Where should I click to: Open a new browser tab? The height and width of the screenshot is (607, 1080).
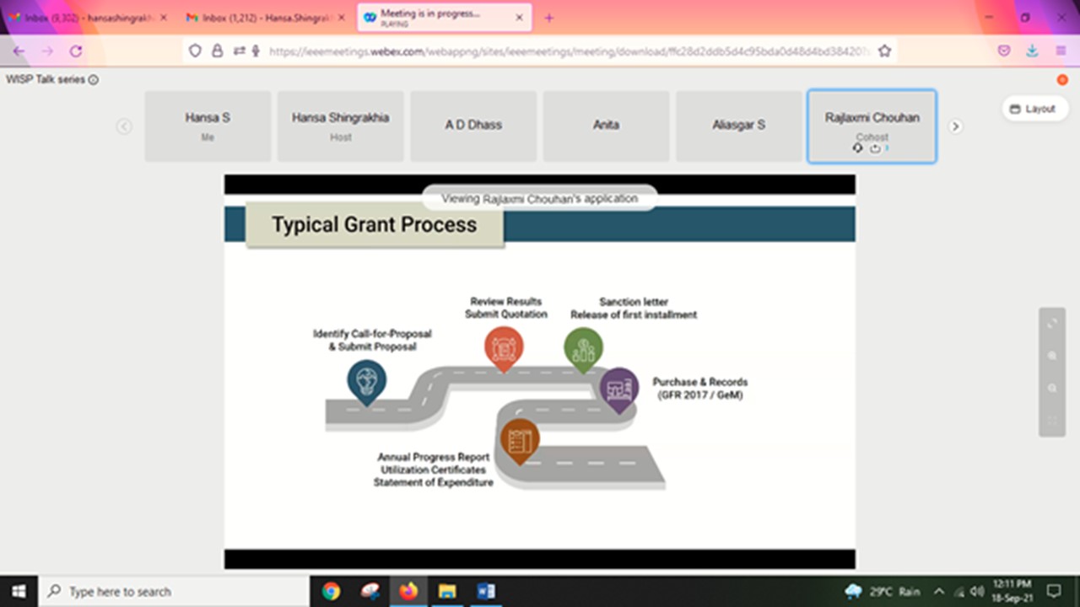pos(549,18)
